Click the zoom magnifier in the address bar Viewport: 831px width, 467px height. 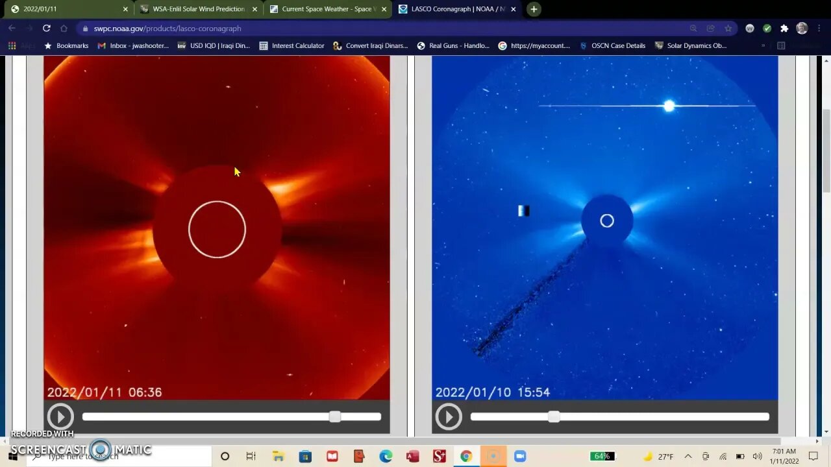tap(693, 29)
